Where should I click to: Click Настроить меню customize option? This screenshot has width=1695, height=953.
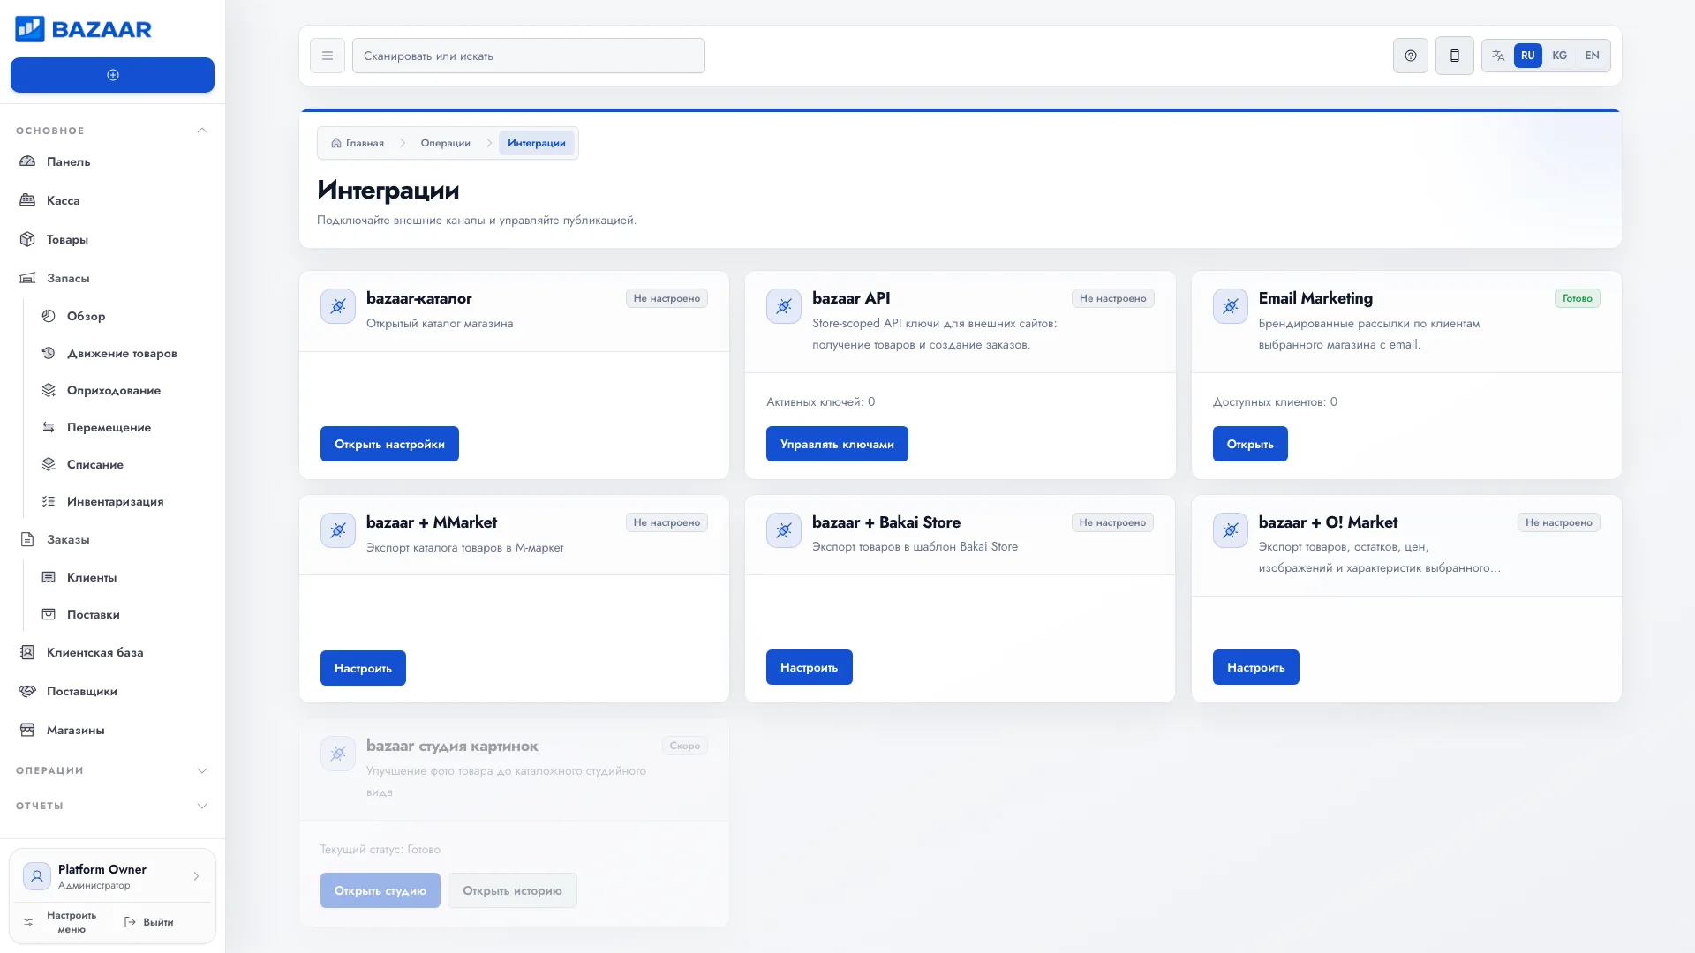coord(61,922)
